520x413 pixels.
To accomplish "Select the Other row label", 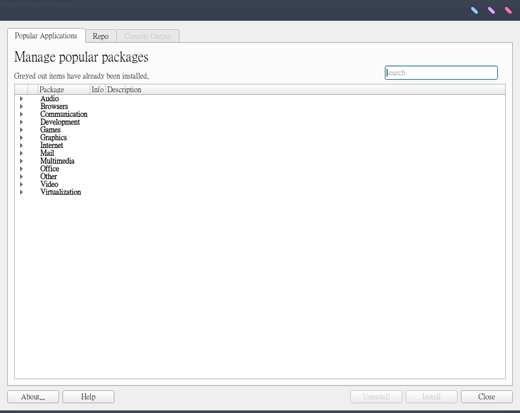I will (x=49, y=177).
